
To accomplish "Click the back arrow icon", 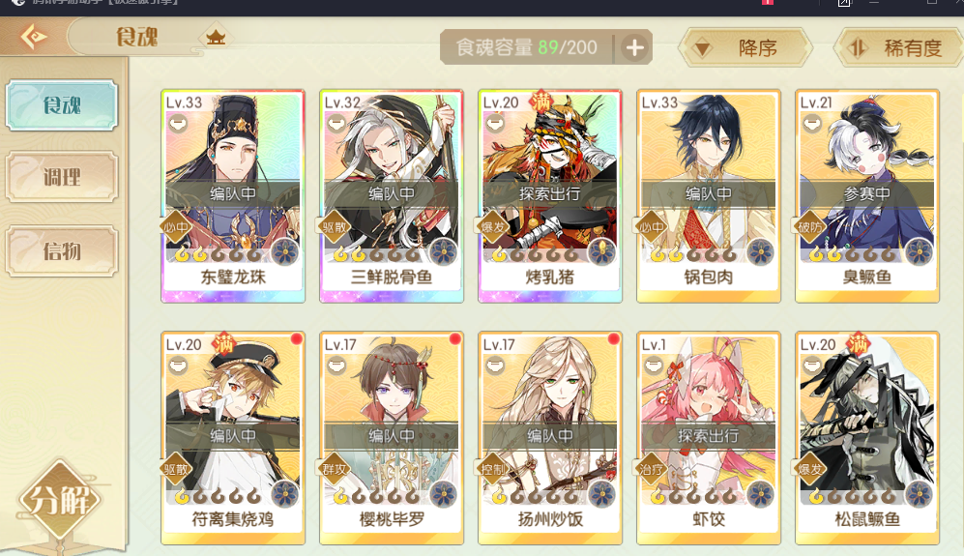I will click(33, 37).
